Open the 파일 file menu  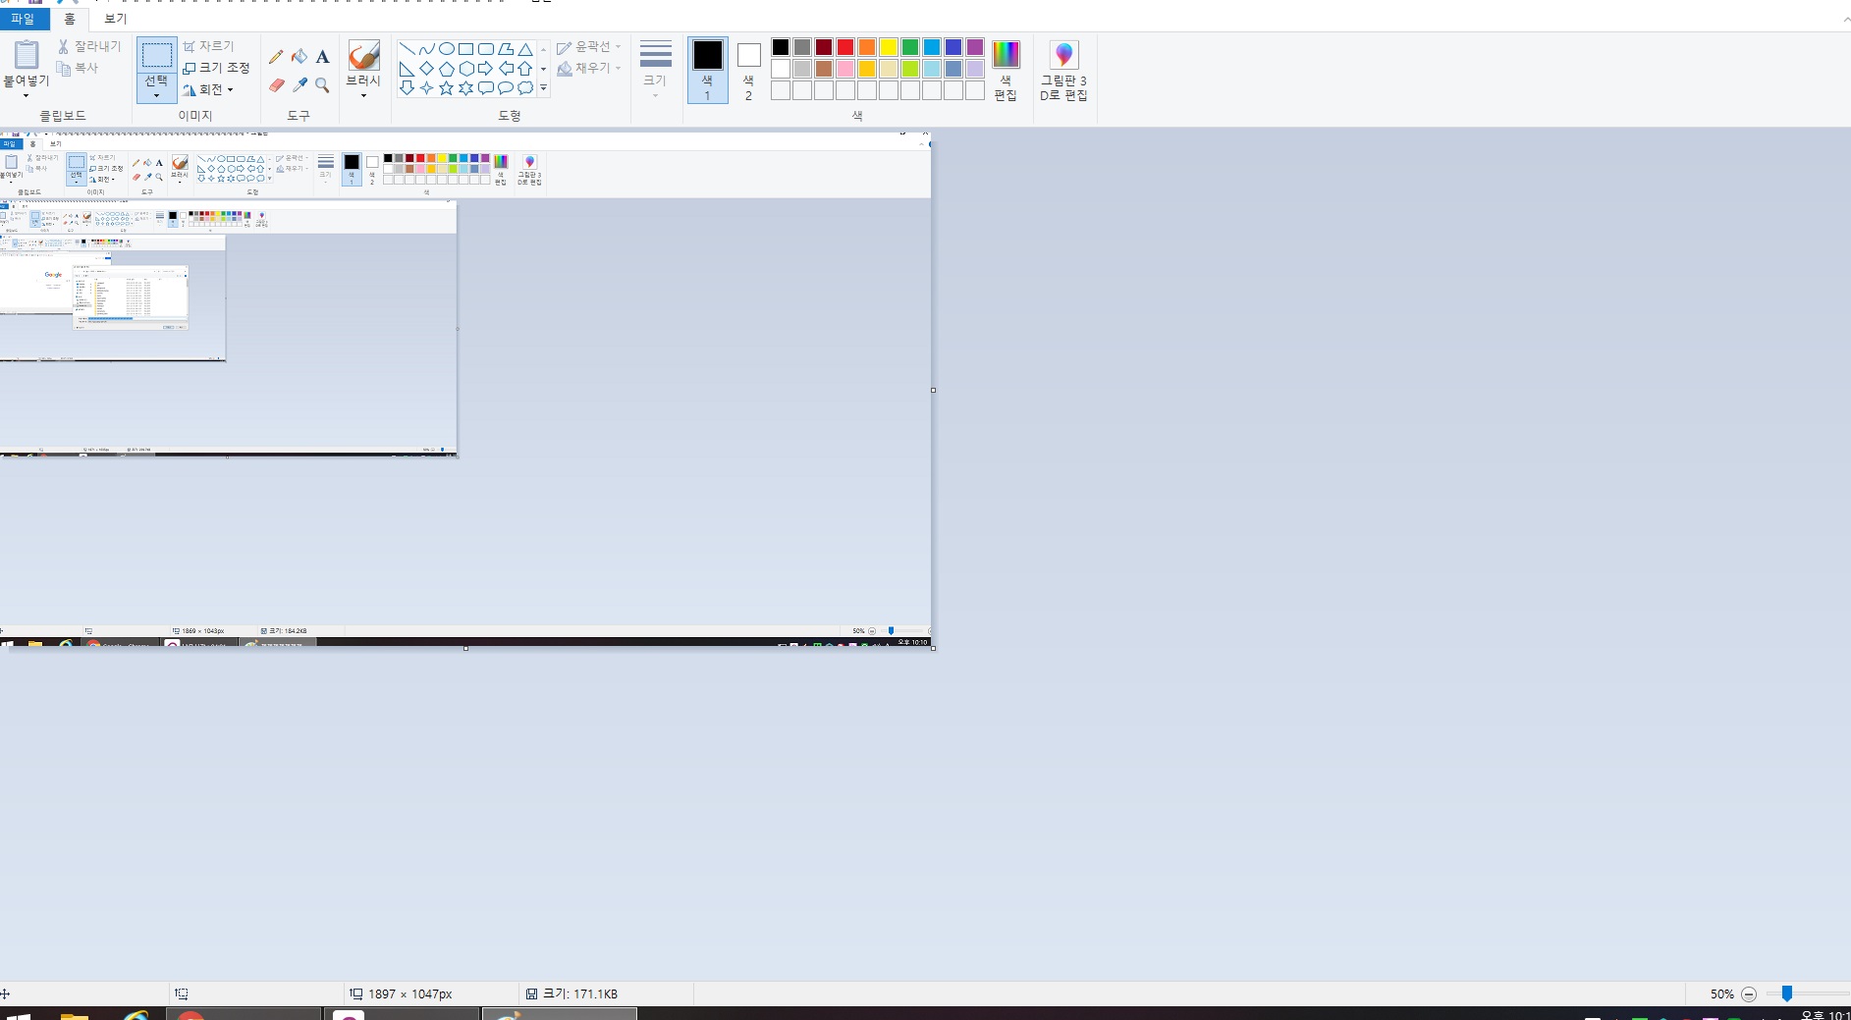point(24,19)
